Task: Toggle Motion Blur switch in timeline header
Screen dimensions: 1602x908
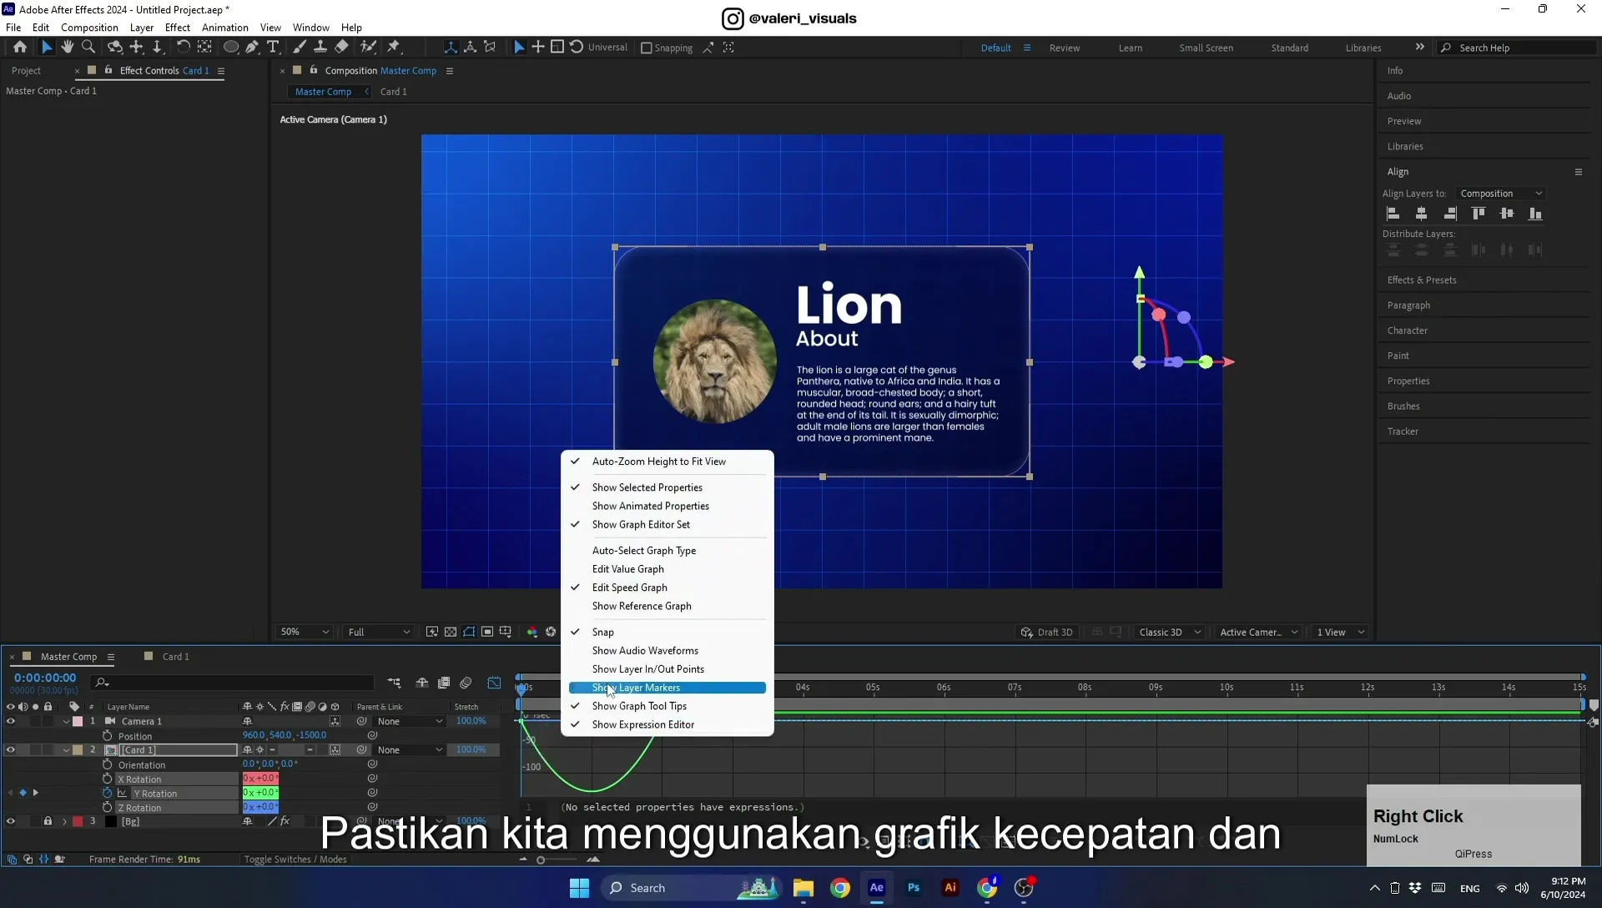Action: point(466,683)
